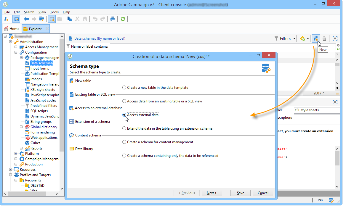The width and height of the screenshot is (346, 206).
Task: Click the description input field
Action: pyautogui.click(x=317, y=118)
